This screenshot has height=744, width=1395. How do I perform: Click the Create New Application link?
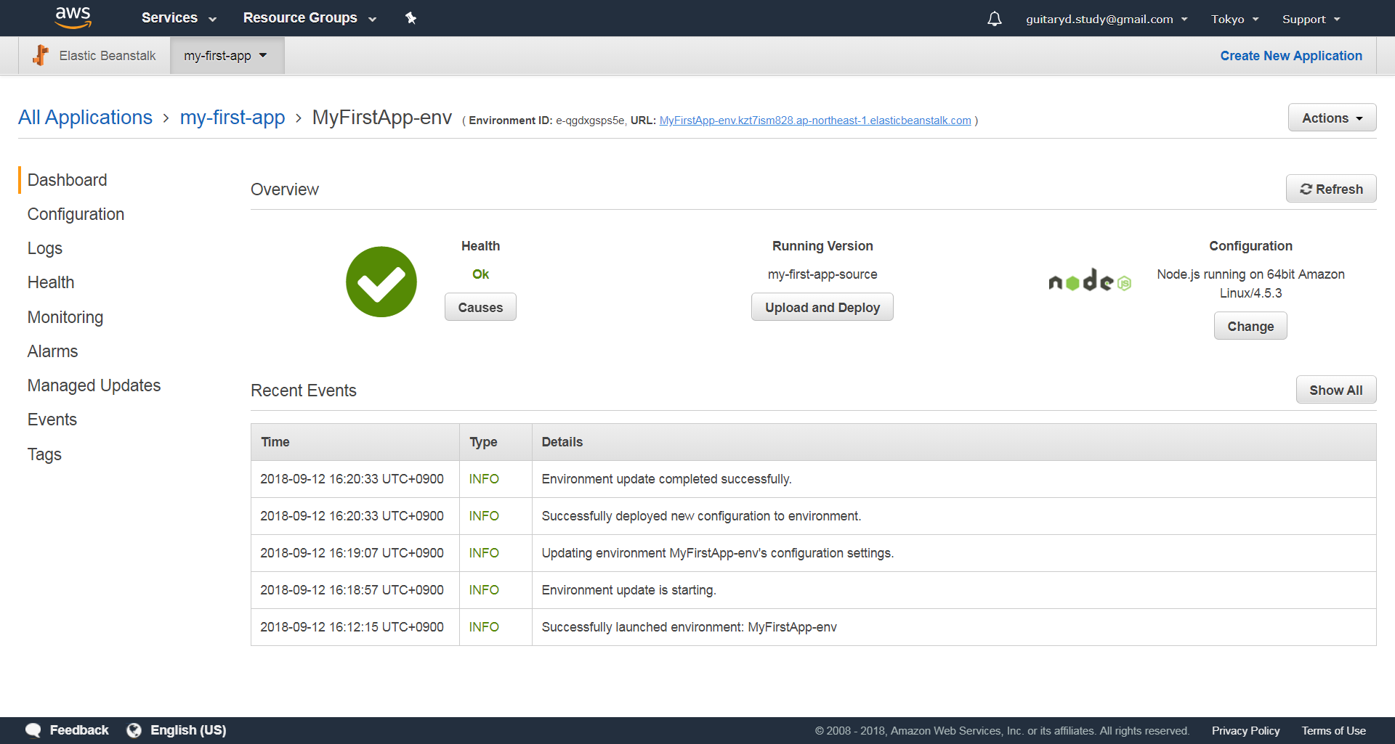click(x=1291, y=56)
